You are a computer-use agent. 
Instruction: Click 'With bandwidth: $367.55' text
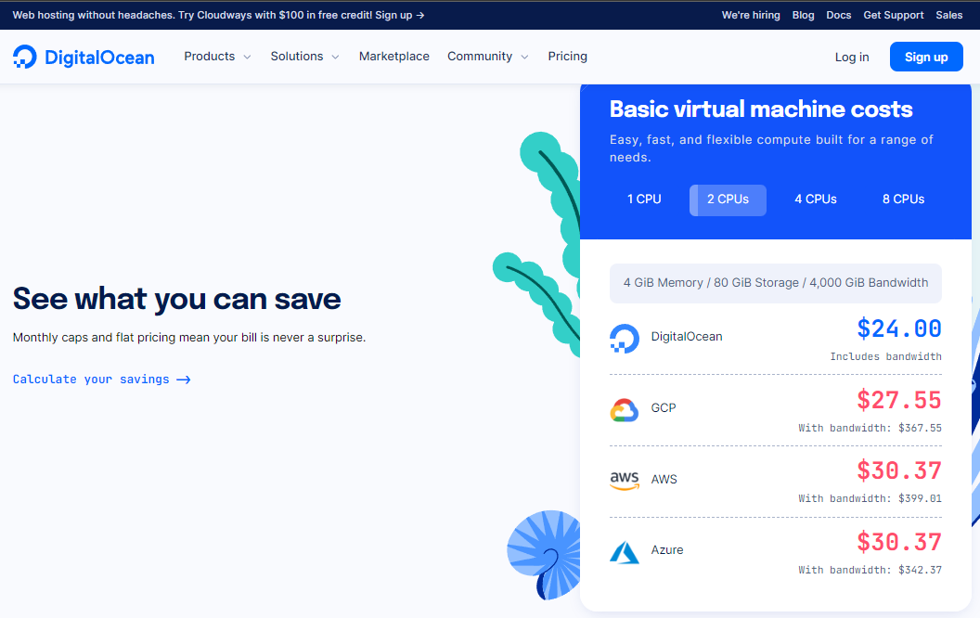tap(870, 428)
